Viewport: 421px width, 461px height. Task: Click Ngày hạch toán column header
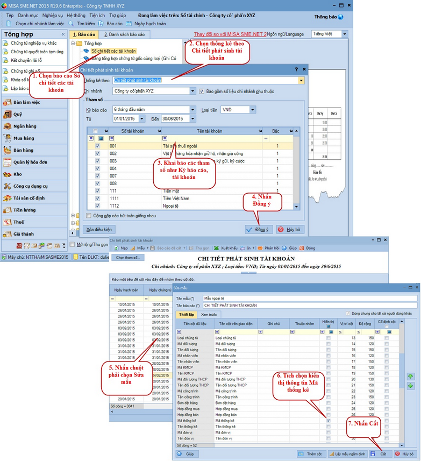click(x=126, y=290)
